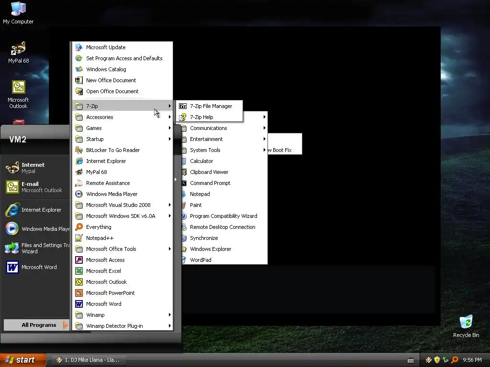This screenshot has height=367, width=490.
Task: Click the Winamp lightning tray icon
Action: click(428, 360)
